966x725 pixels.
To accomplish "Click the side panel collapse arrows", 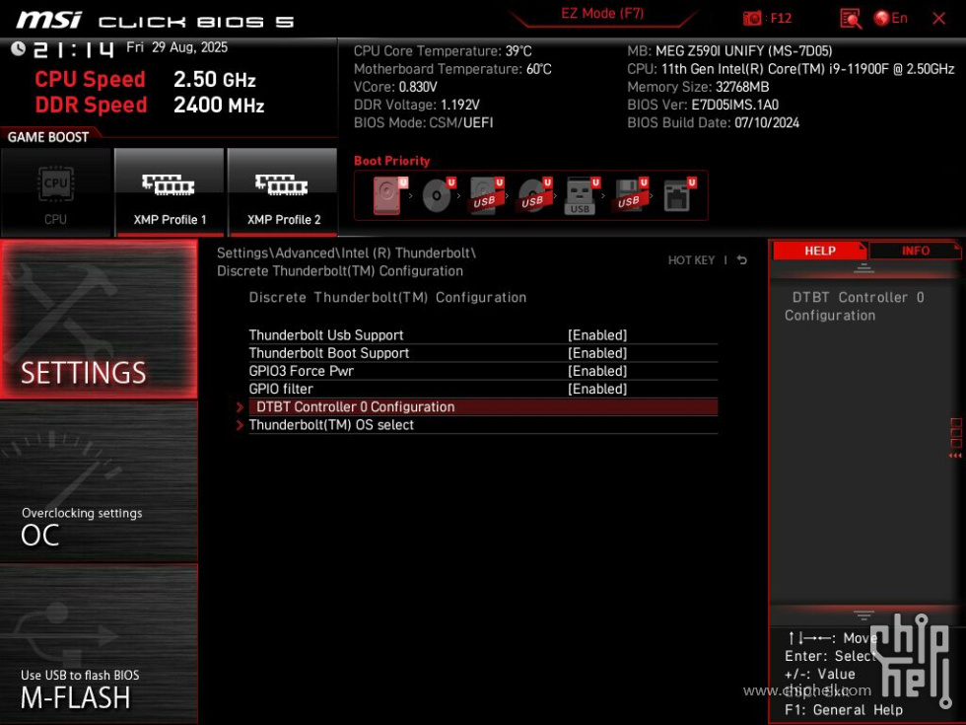I will 955,456.
